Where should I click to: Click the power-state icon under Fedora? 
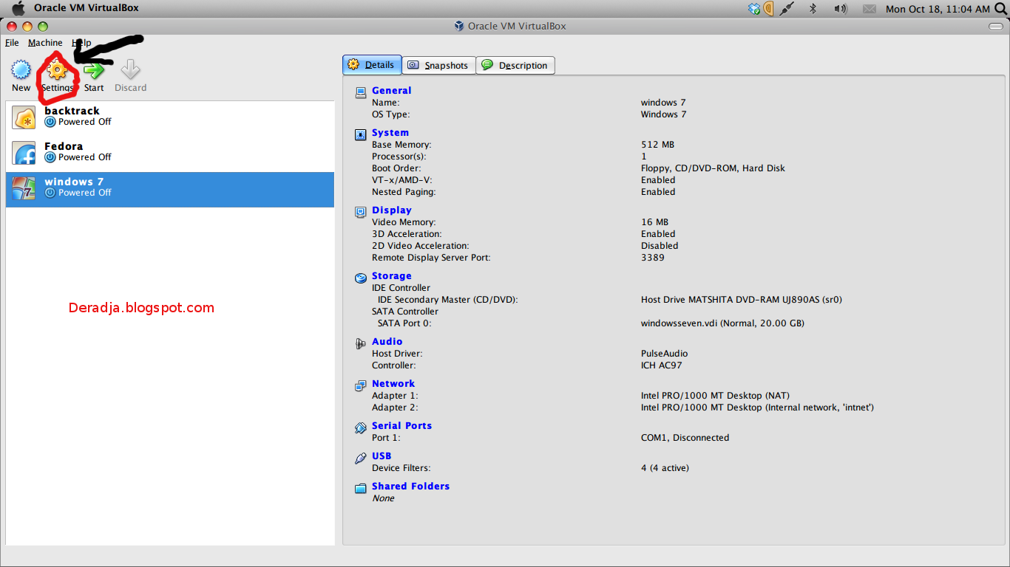point(50,157)
